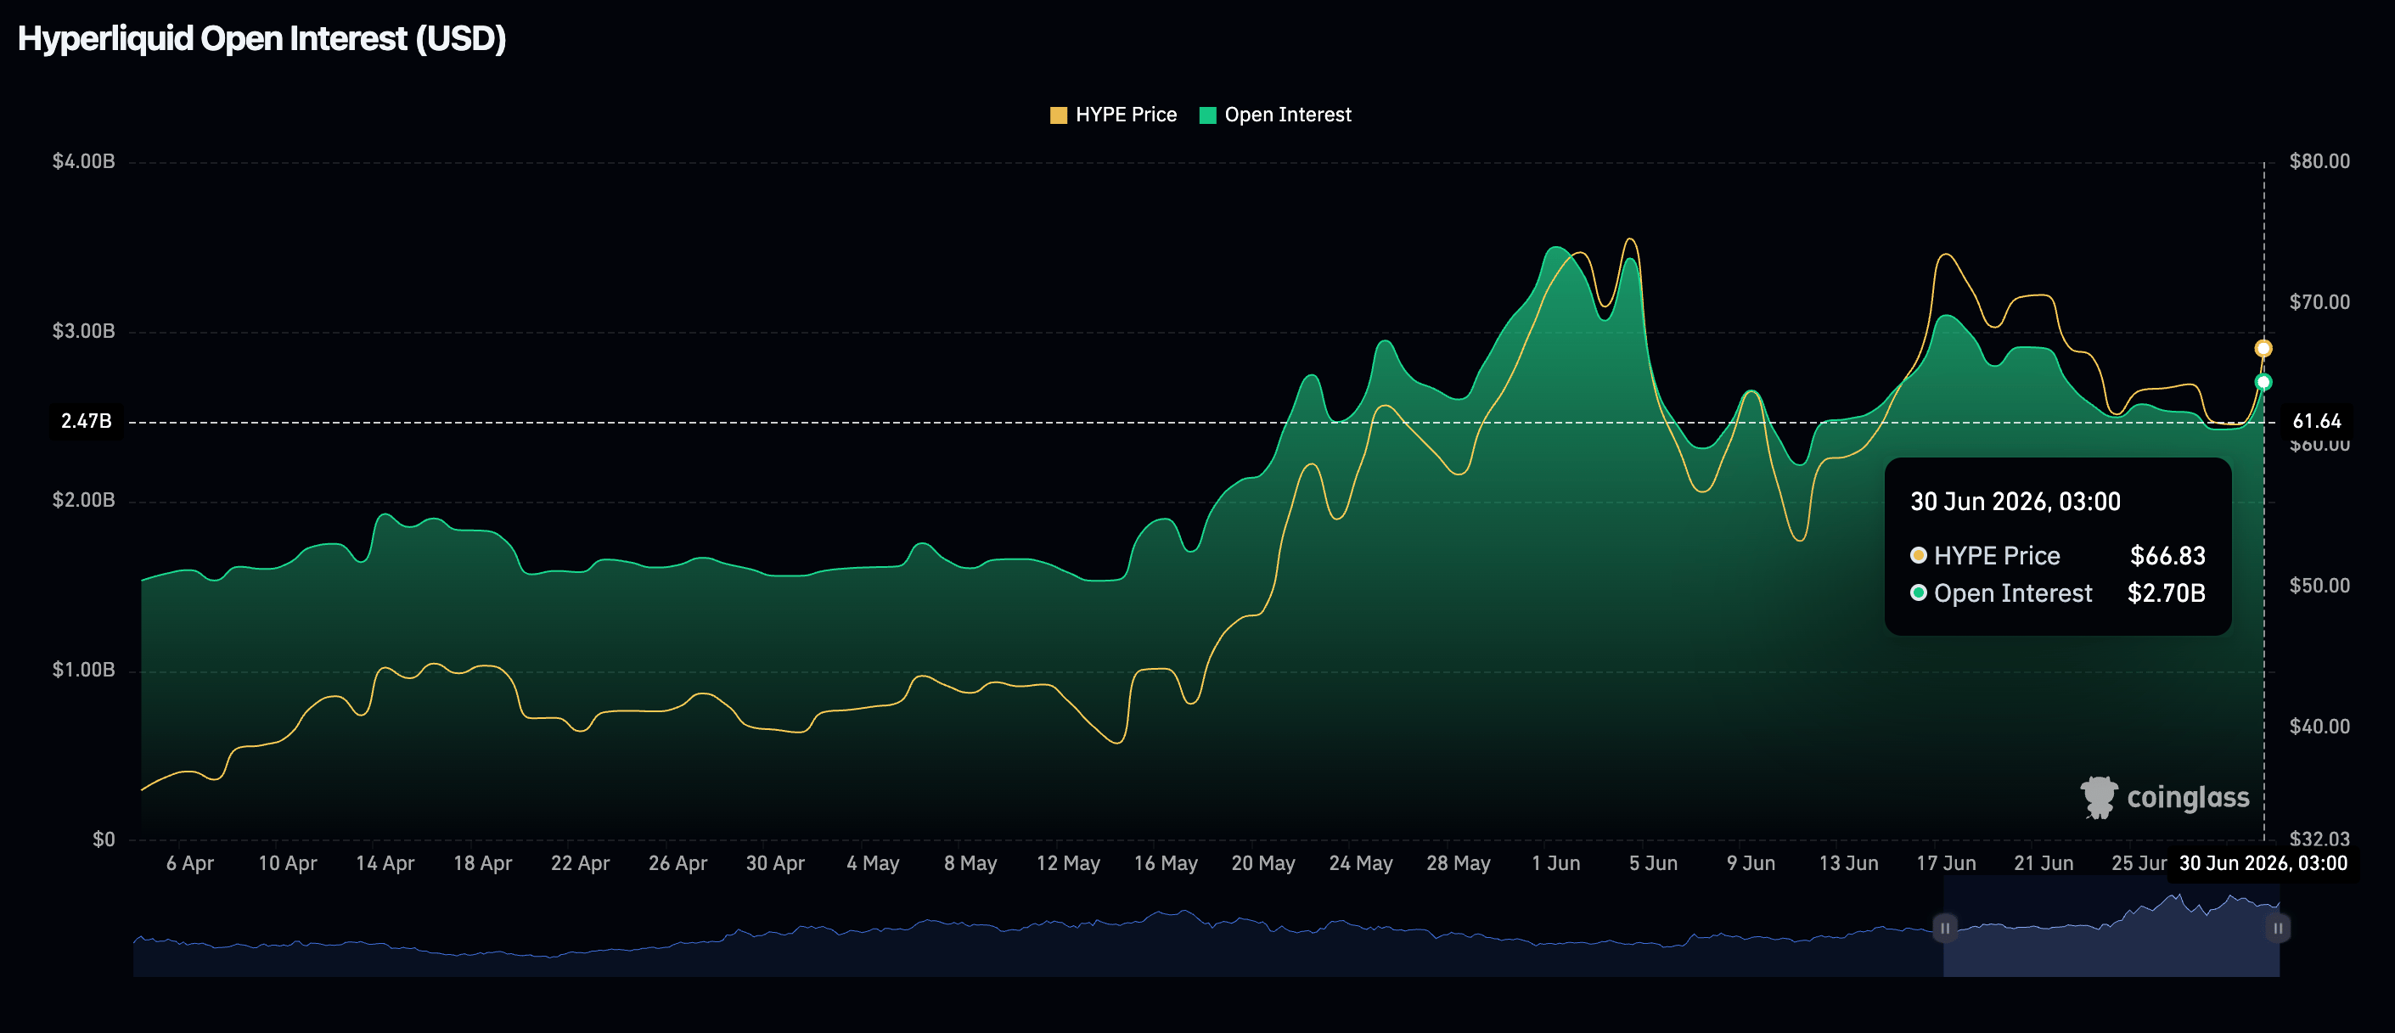Click the green Open Interest legend swatch
The height and width of the screenshot is (1033, 2395).
1208,115
